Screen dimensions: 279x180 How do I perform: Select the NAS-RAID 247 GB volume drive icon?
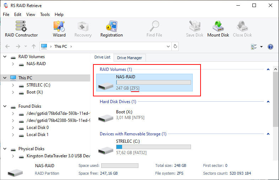coord(106,86)
